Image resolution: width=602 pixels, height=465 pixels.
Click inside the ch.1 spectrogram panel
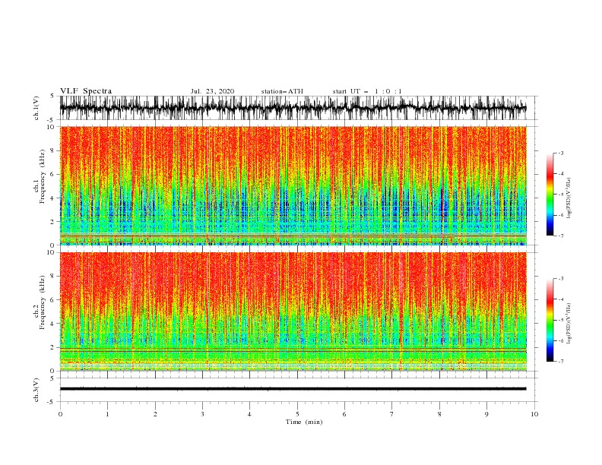pyautogui.click(x=293, y=185)
